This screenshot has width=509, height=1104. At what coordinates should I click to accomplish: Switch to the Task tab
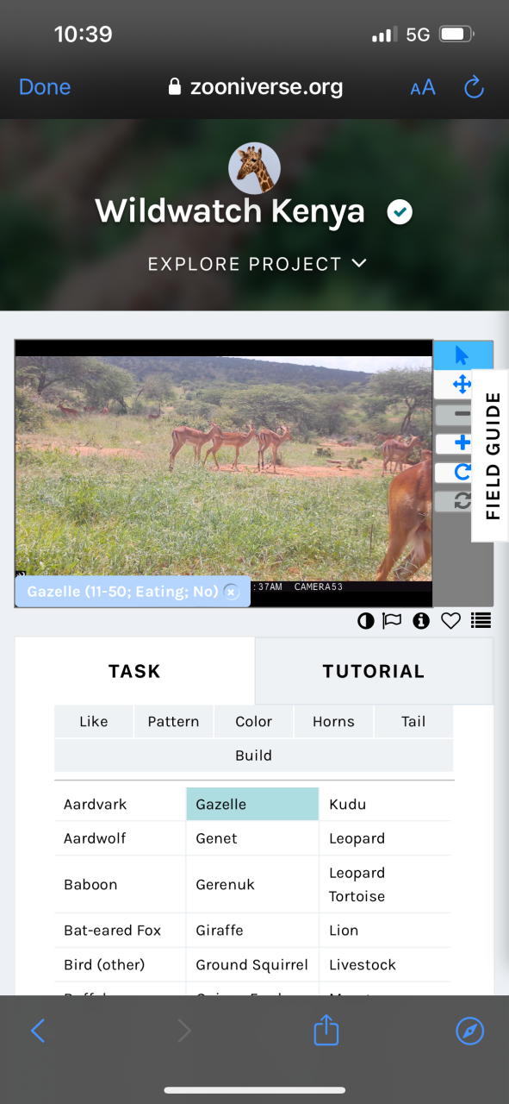pyautogui.click(x=134, y=671)
